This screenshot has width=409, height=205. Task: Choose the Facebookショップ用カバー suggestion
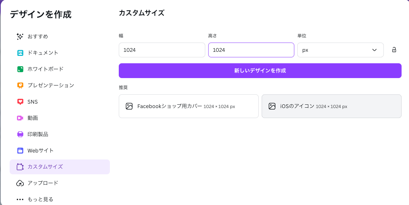pyautogui.click(x=189, y=106)
